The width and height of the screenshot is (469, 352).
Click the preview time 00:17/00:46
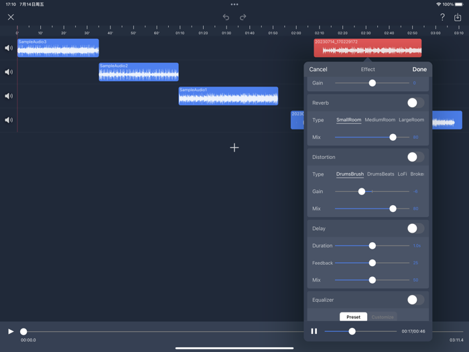pos(413,331)
